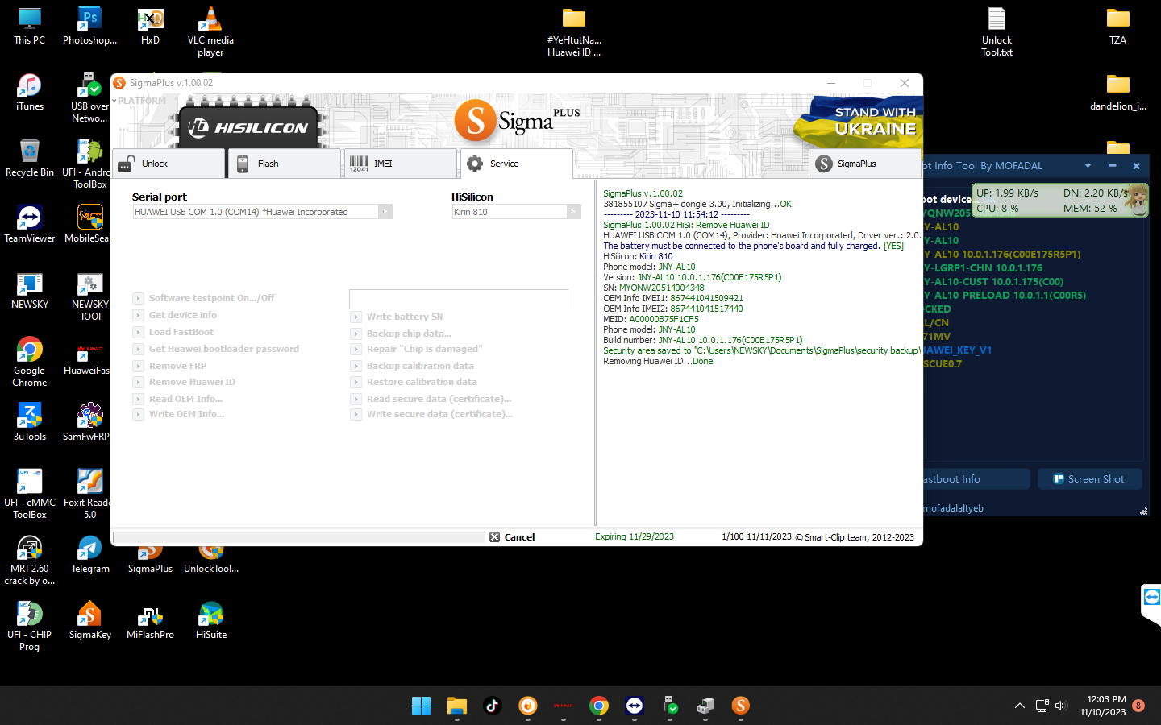The image size is (1161, 725).
Task: Open the taskbar clock showing 12:03 PM
Action: coord(1105,706)
